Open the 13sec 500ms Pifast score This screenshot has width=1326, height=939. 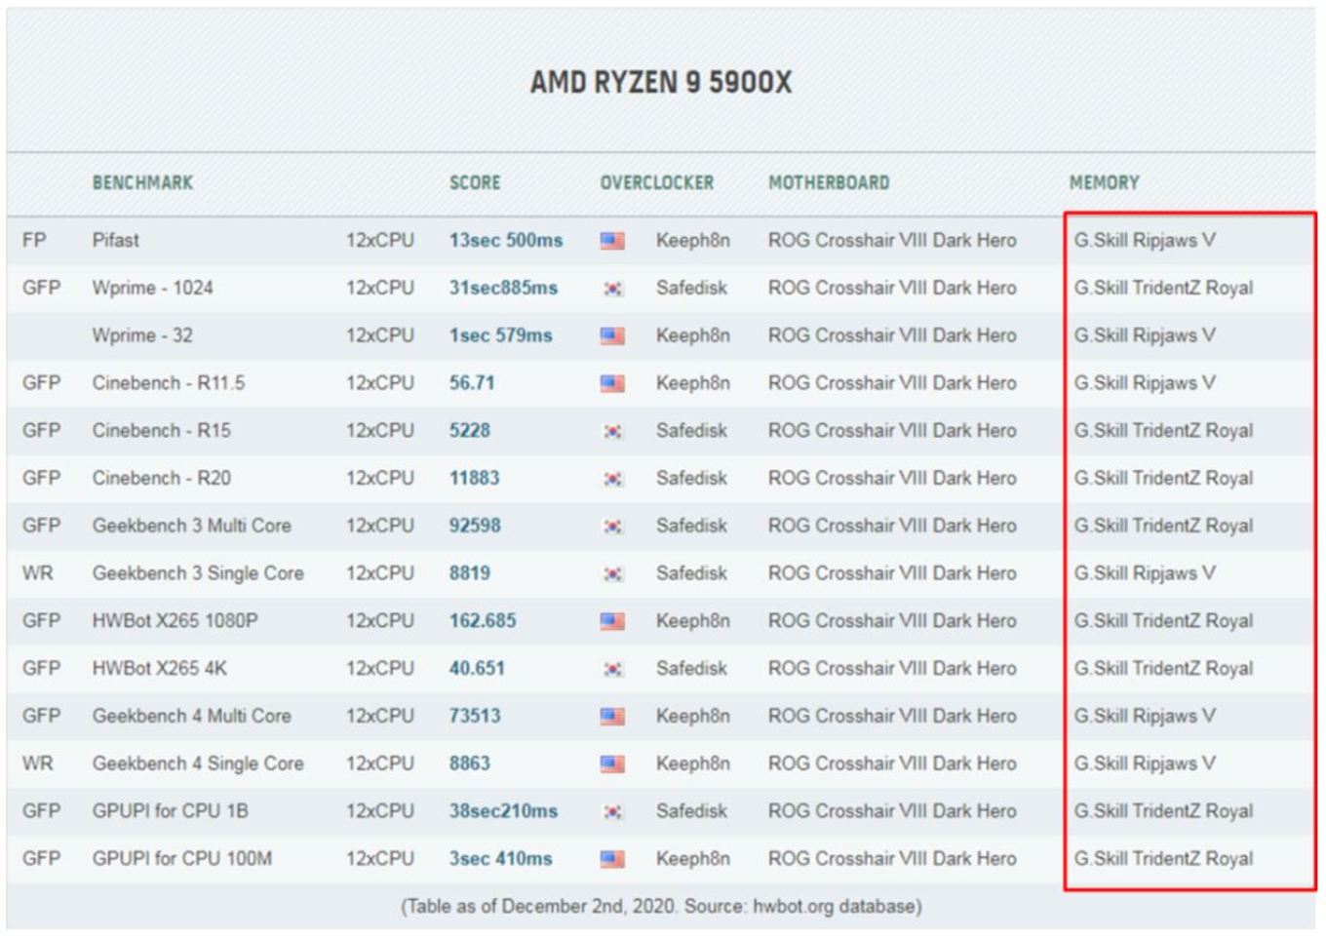coord(506,240)
